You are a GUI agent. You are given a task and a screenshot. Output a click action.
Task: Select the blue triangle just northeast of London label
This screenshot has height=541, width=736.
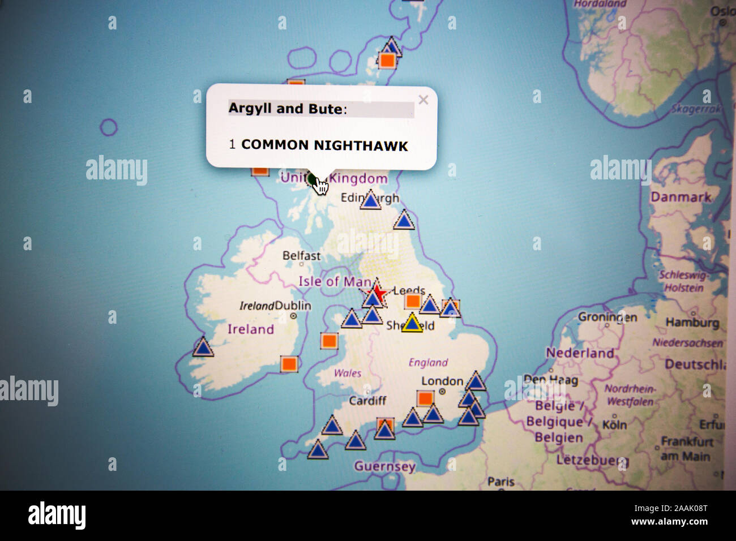(x=476, y=381)
